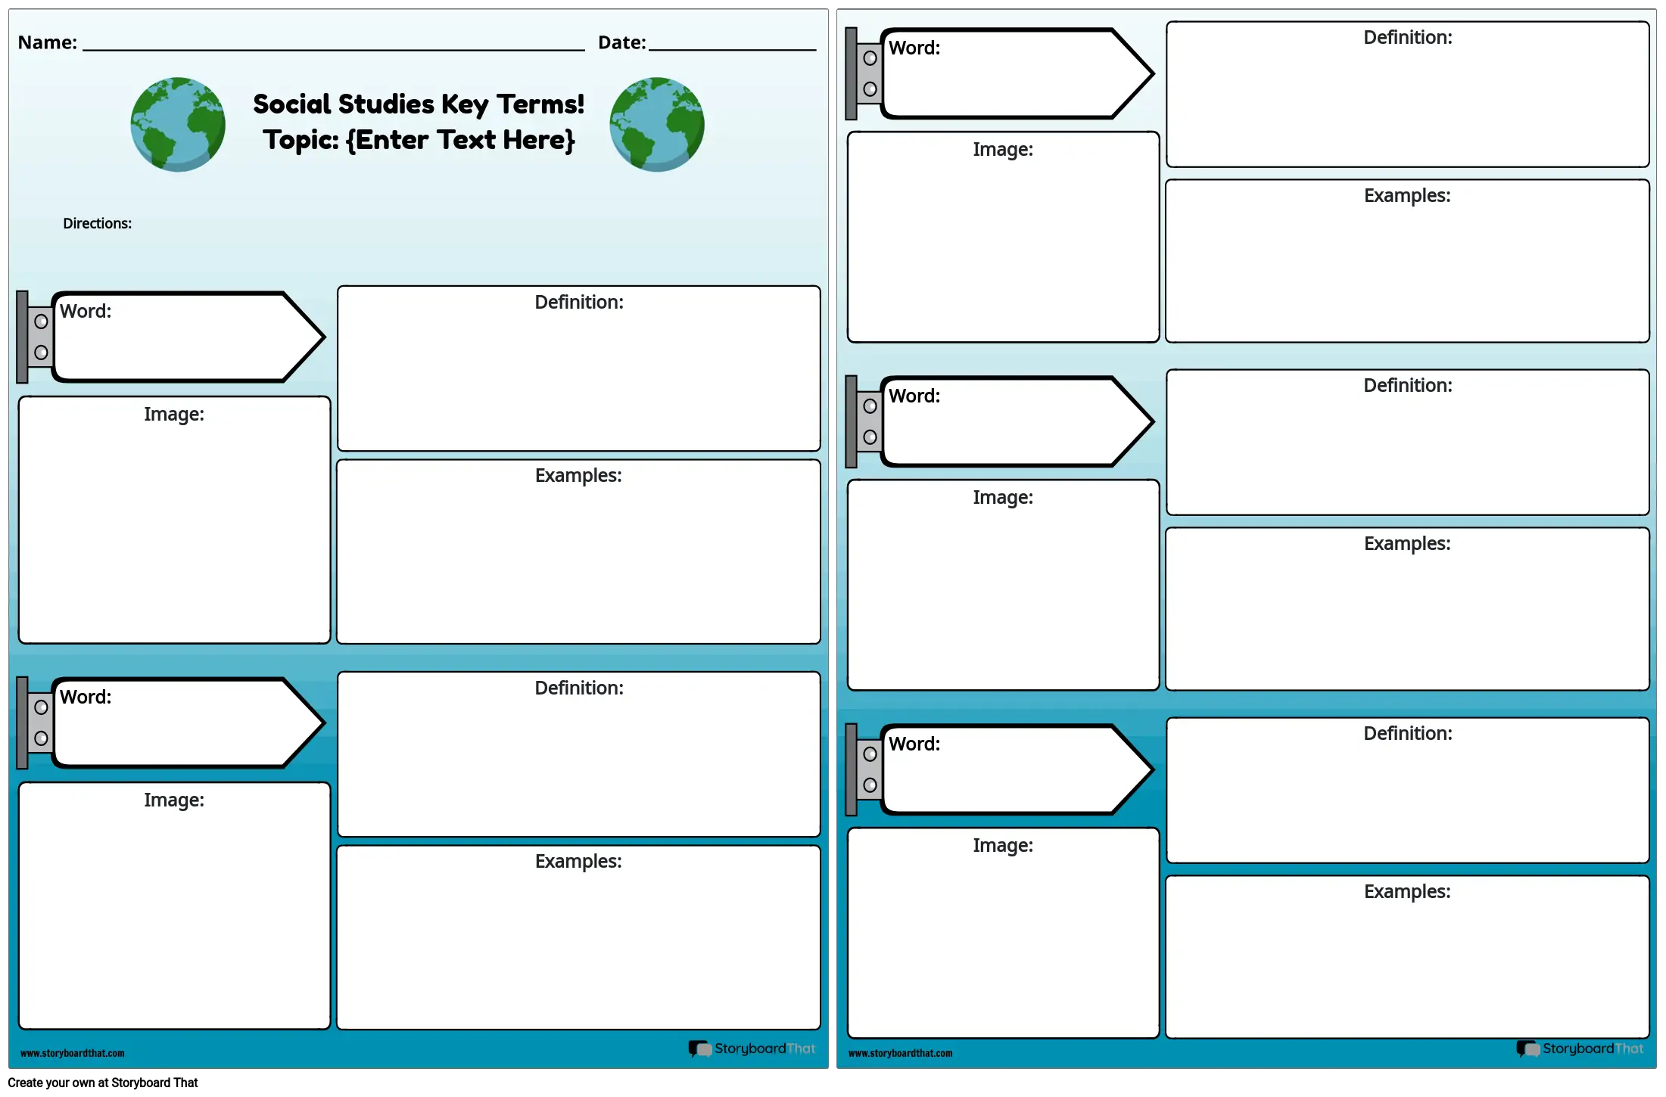The height and width of the screenshot is (1097, 1666).
Task: Click the bottom Definition box on right page
Action: pos(1408,791)
